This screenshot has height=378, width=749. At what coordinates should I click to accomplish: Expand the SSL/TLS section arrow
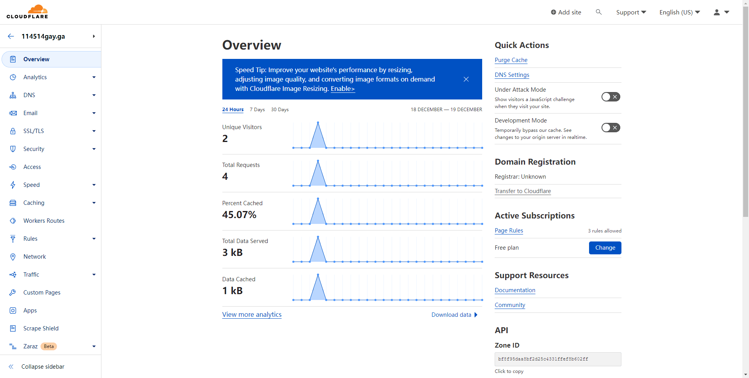coord(94,131)
